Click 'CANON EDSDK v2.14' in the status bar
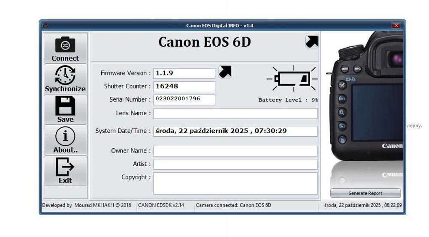The image size is (429, 237). click(x=161, y=205)
